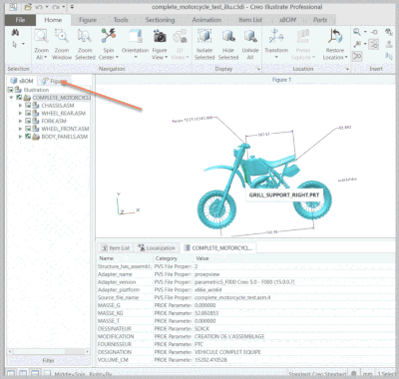Open the Restore Location dropdown arrow
The width and height of the screenshot is (399, 379).
(346, 58)
